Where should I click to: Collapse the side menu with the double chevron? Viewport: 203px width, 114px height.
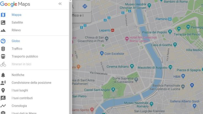pos(60,4)
